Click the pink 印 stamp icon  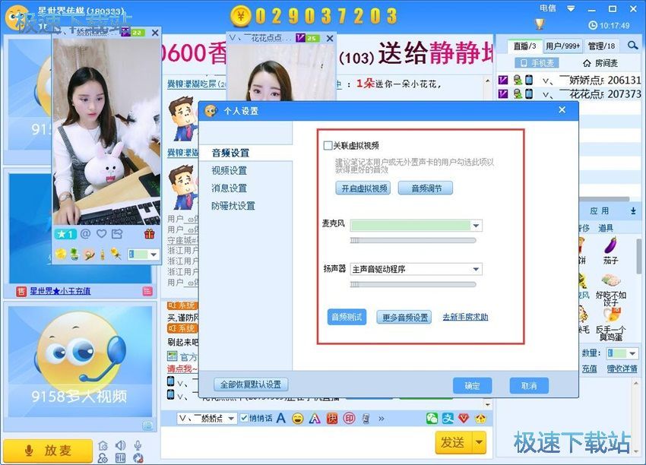pyautogui.click(x=349, y=419)
